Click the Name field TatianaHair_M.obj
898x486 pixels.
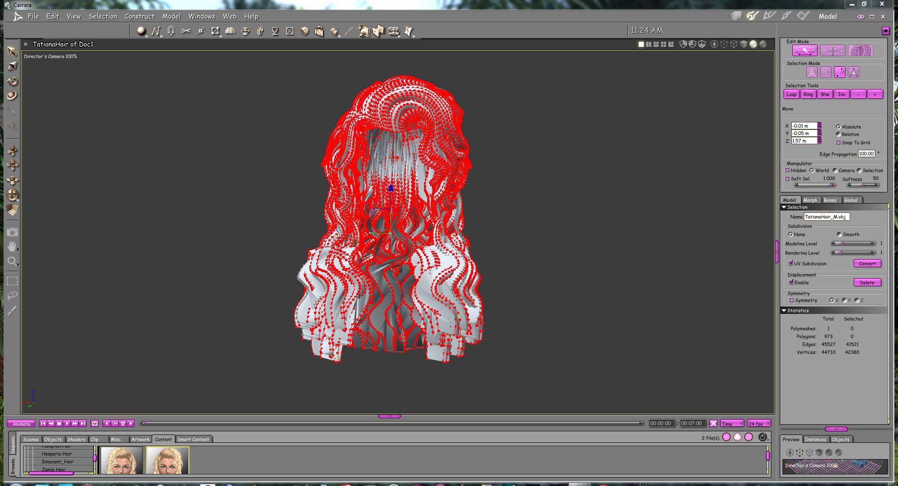point(827,217)
